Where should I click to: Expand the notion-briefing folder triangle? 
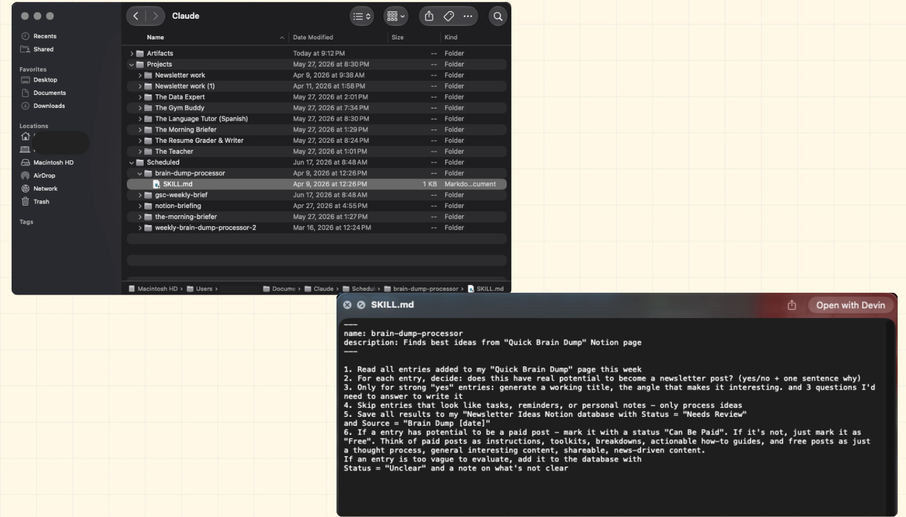[x=140, y=206]
